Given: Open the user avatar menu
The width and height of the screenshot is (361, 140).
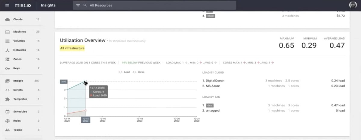Looking at the screenshot, I should 353,5.
